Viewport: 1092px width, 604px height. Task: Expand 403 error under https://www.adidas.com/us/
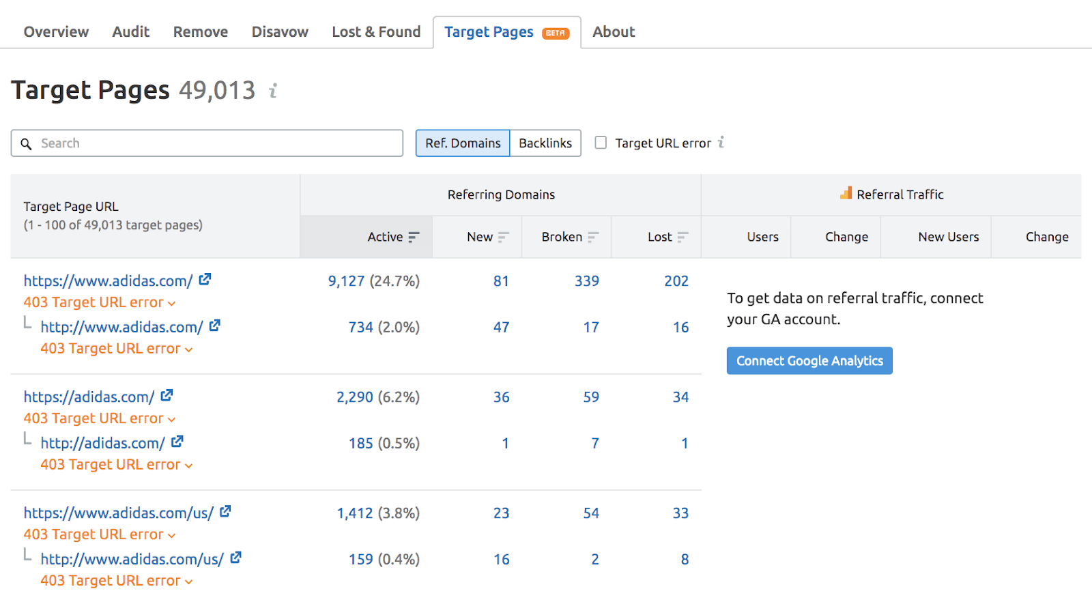point(100,534)
